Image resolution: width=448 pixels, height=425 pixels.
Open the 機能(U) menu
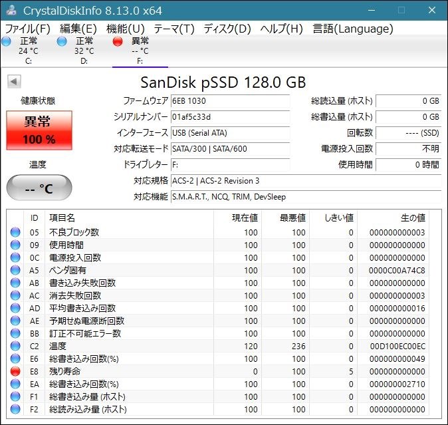point(126,29)
